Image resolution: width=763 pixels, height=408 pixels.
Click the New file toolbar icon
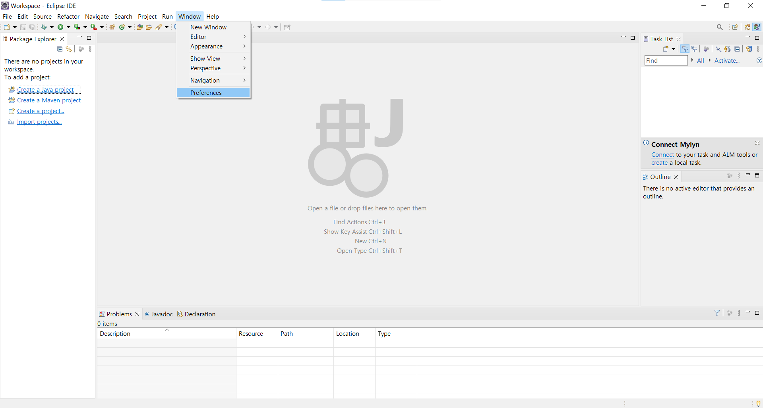(x=7, y=27)
